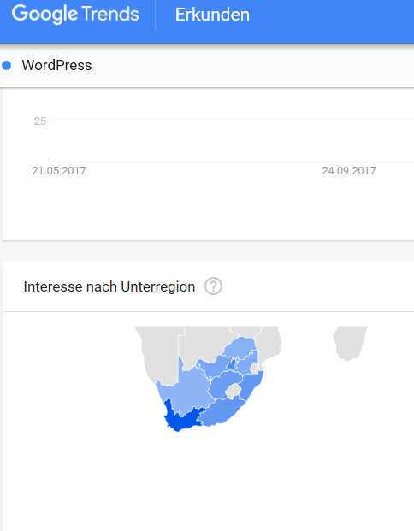The width and height of the screenshot is (414, 531).
Task: Click the Google Trends logo
Action: tap(75, 15)
